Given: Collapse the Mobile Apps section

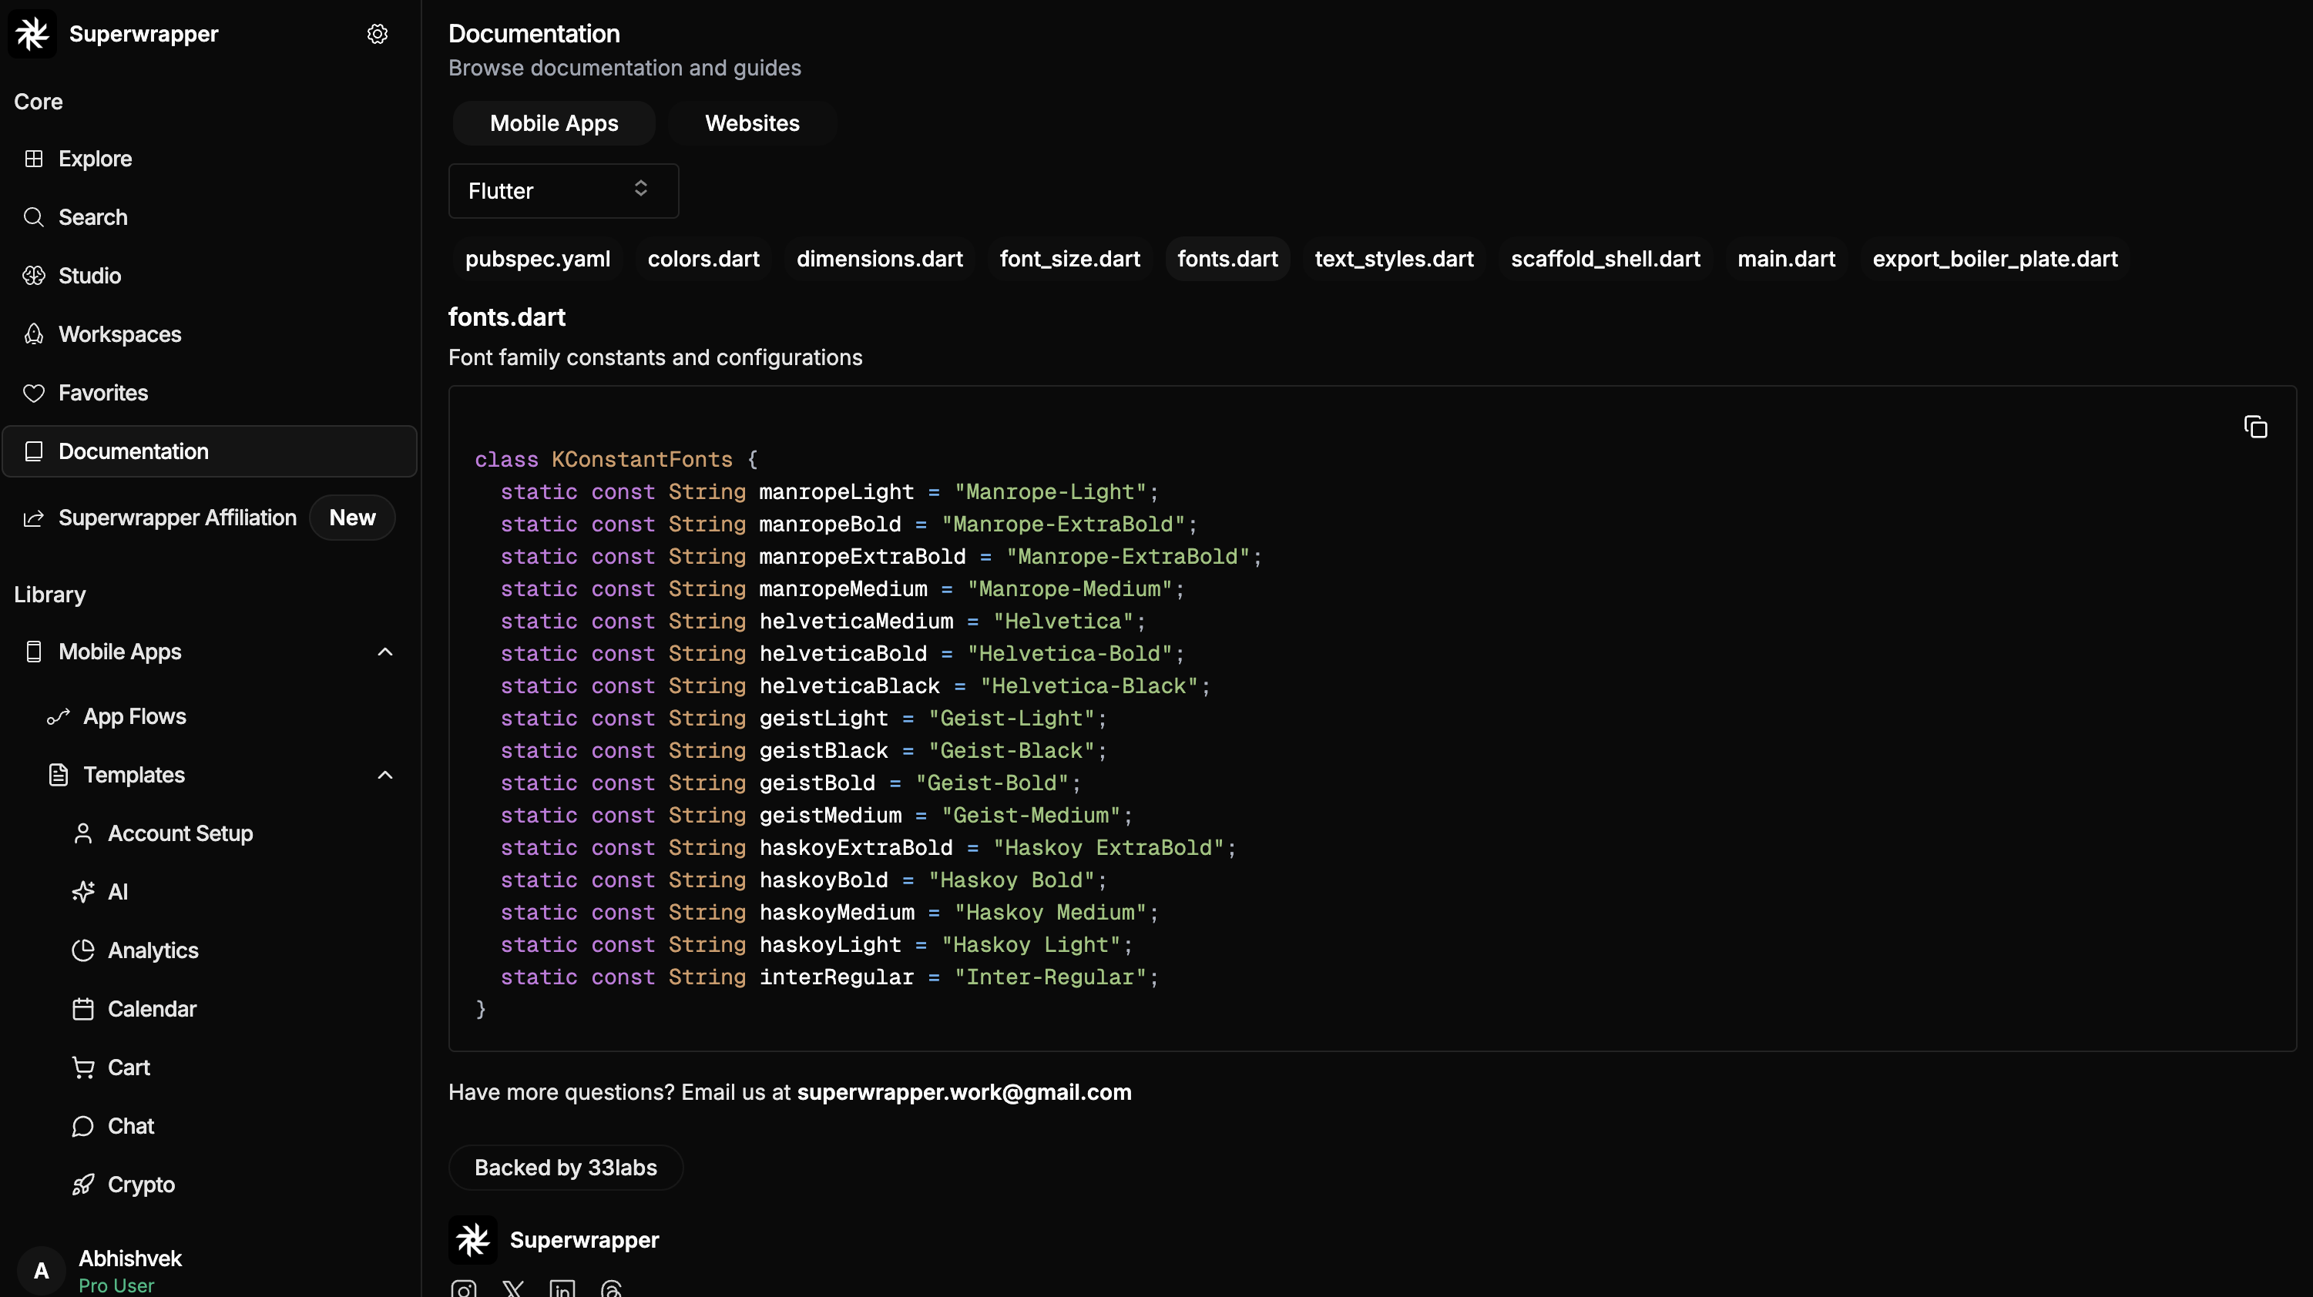Looking at the screenshot, I should [385, 652].
